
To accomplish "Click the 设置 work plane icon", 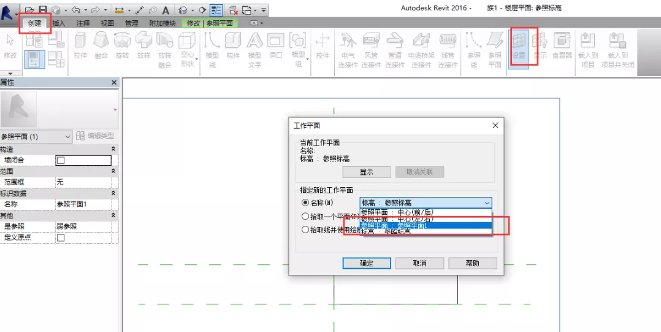I will [x=519, y=45].
